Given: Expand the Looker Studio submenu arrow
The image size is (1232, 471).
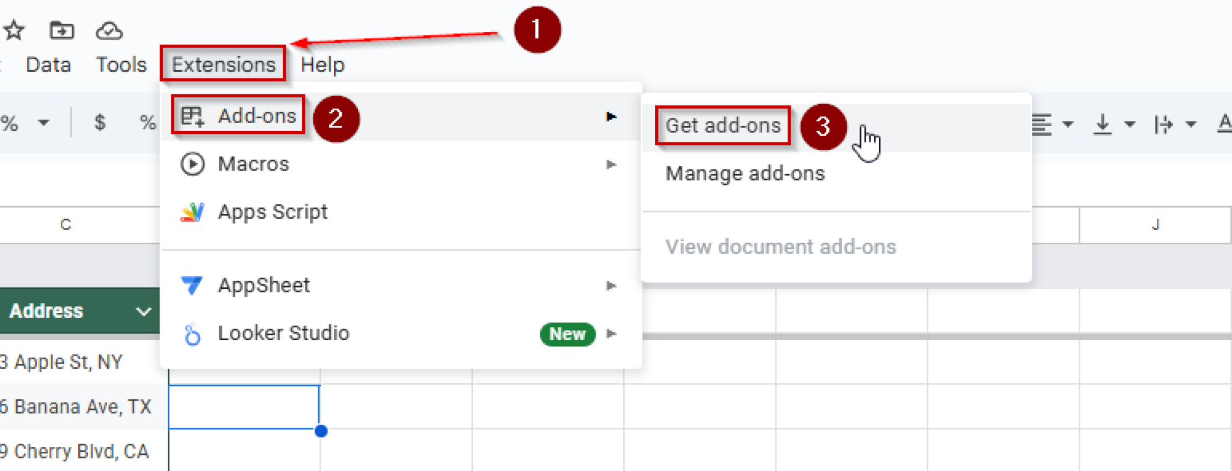Looking at the screenshot, I should (611, 333).
